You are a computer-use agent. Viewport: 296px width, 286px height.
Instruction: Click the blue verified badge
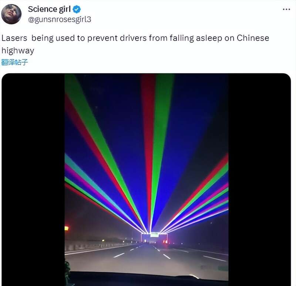click(77, 9)
